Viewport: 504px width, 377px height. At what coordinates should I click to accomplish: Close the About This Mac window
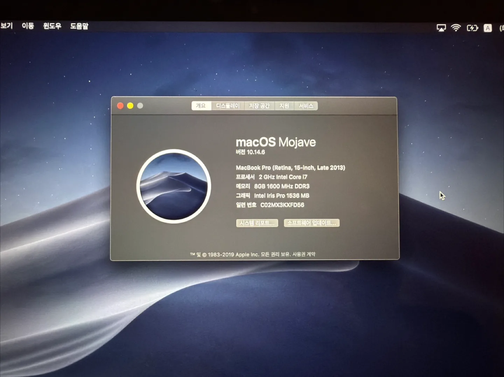(x=120, y=106)
